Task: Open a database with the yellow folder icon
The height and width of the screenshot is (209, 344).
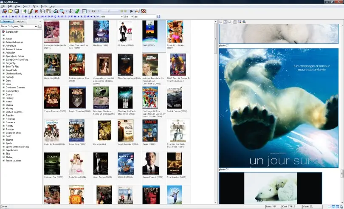Action: 11,11
